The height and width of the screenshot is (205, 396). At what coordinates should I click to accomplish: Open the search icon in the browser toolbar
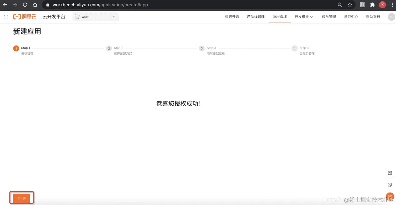(340, 5)
